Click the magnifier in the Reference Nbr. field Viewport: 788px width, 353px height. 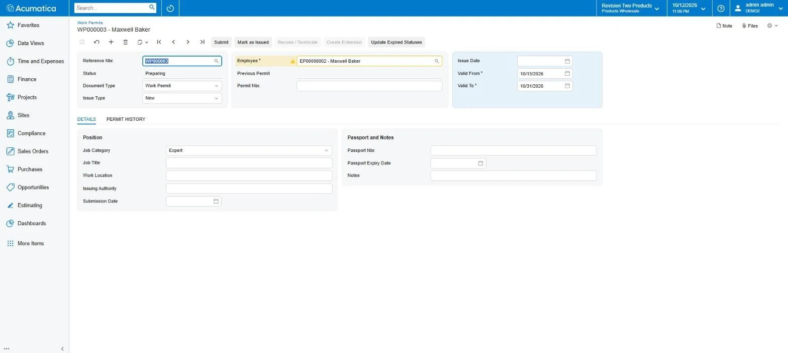(x=217, y=61)
